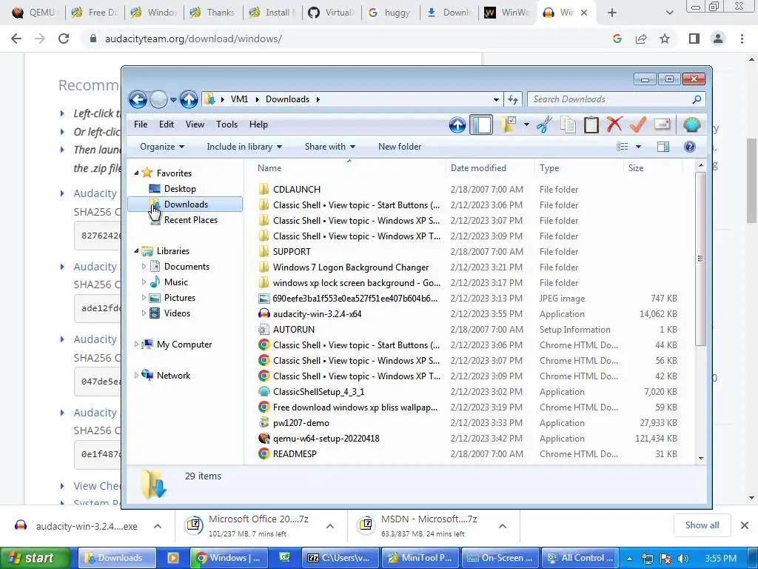Open the view options dropdown arrow

(638, 147)
